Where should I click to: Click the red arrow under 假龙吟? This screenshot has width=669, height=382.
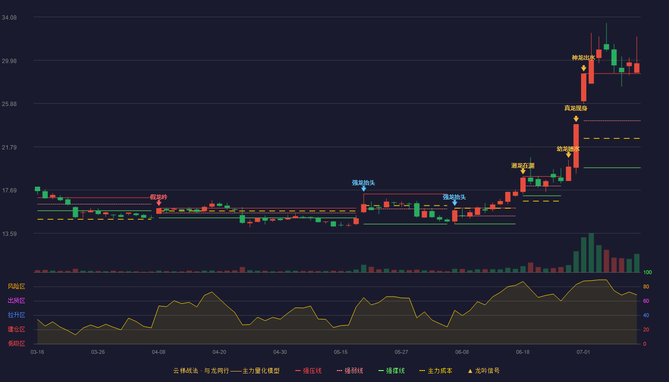click(159, 203)
